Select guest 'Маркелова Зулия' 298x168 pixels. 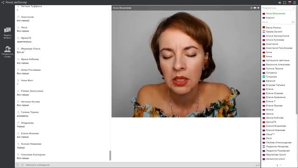coord(276,154)
